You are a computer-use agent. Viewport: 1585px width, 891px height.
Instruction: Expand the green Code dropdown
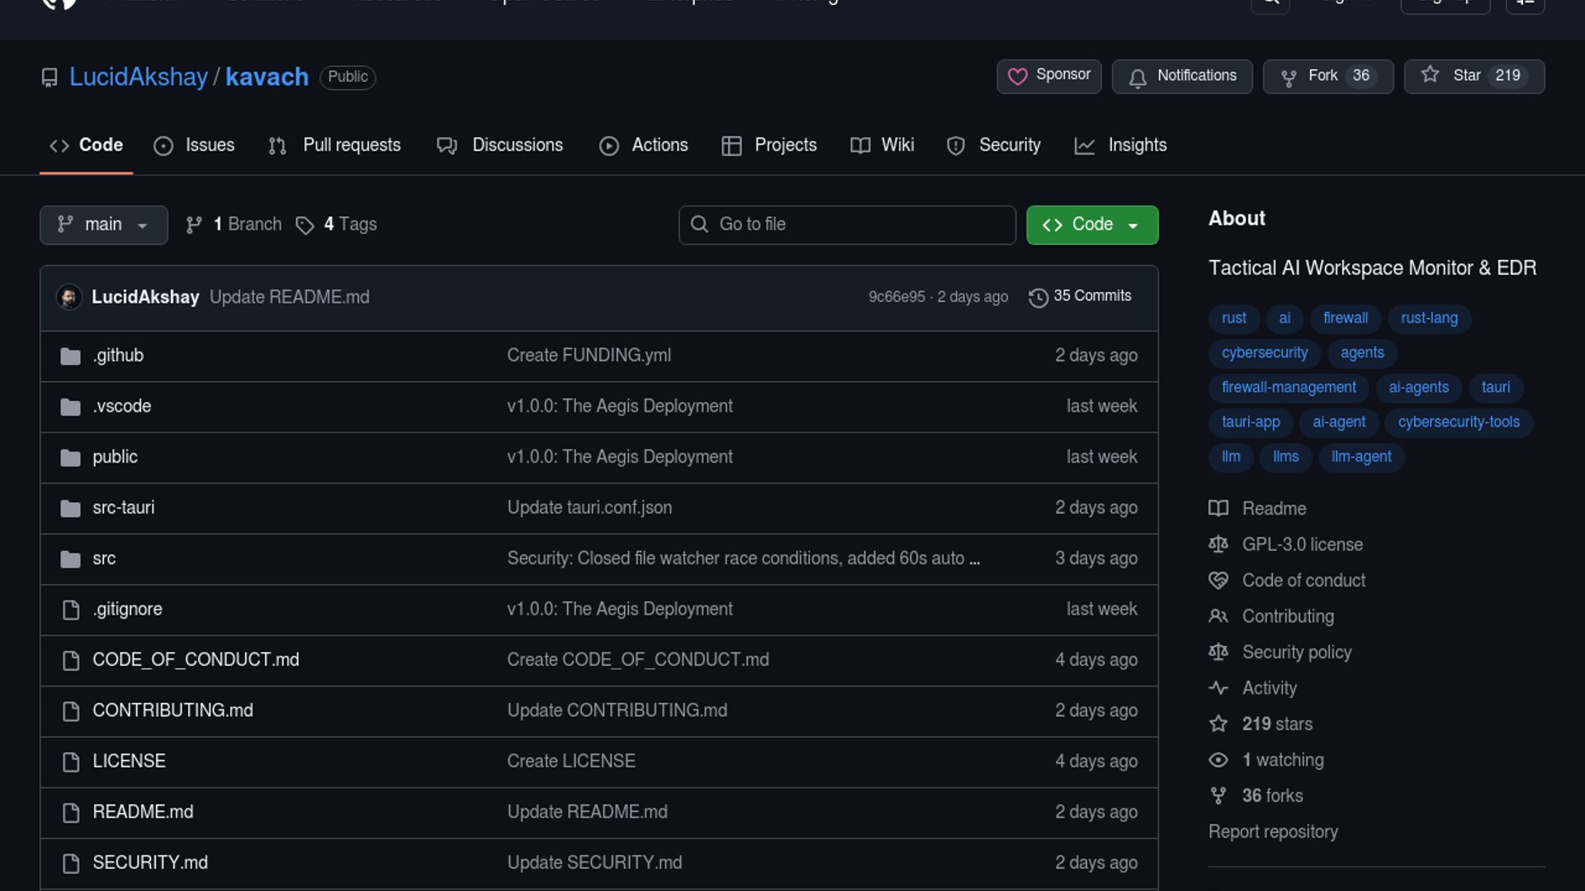(x=1091, y=224)
